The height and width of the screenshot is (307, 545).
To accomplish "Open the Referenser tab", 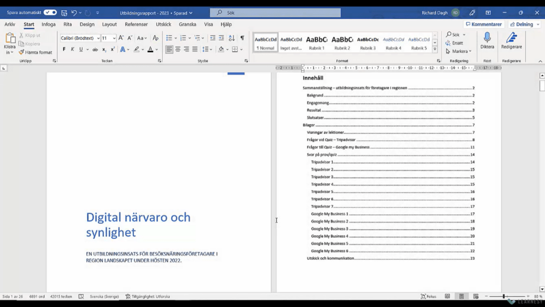I will point(136,25).
